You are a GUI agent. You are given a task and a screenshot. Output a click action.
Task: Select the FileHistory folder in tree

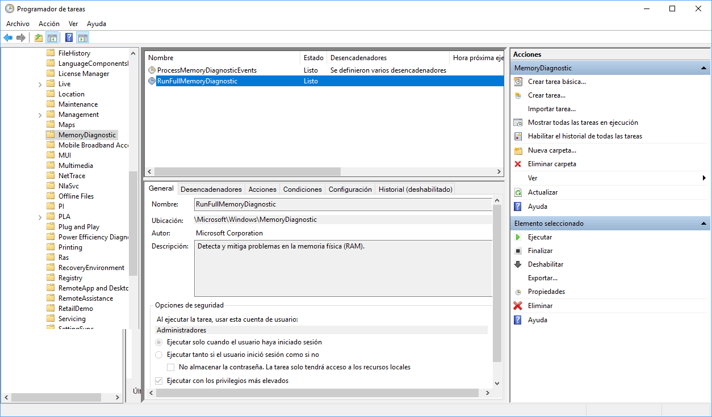(x=74, y=53)
